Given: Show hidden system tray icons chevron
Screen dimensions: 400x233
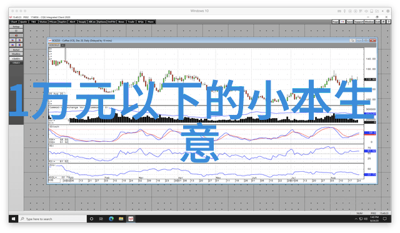Looking at the screenshot, I should pyautogui.click(x=356, y=219).
